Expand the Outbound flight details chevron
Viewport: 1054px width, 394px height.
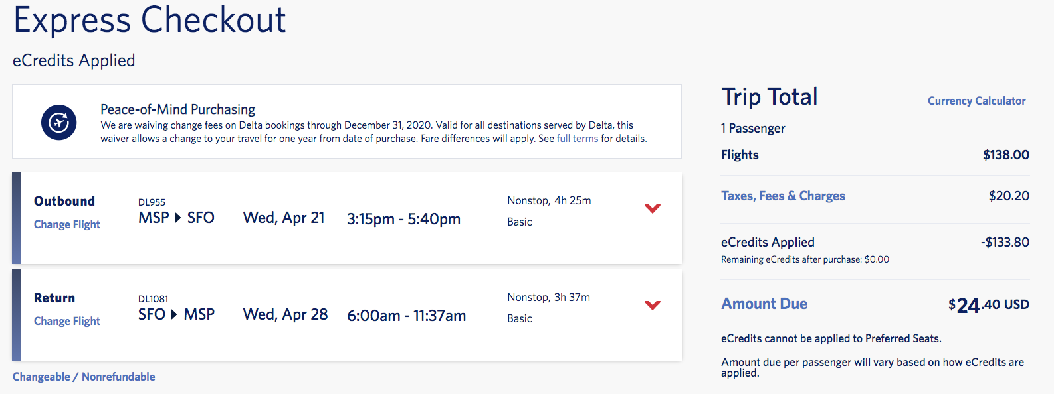pyautogui.click(x=652, y=208)
